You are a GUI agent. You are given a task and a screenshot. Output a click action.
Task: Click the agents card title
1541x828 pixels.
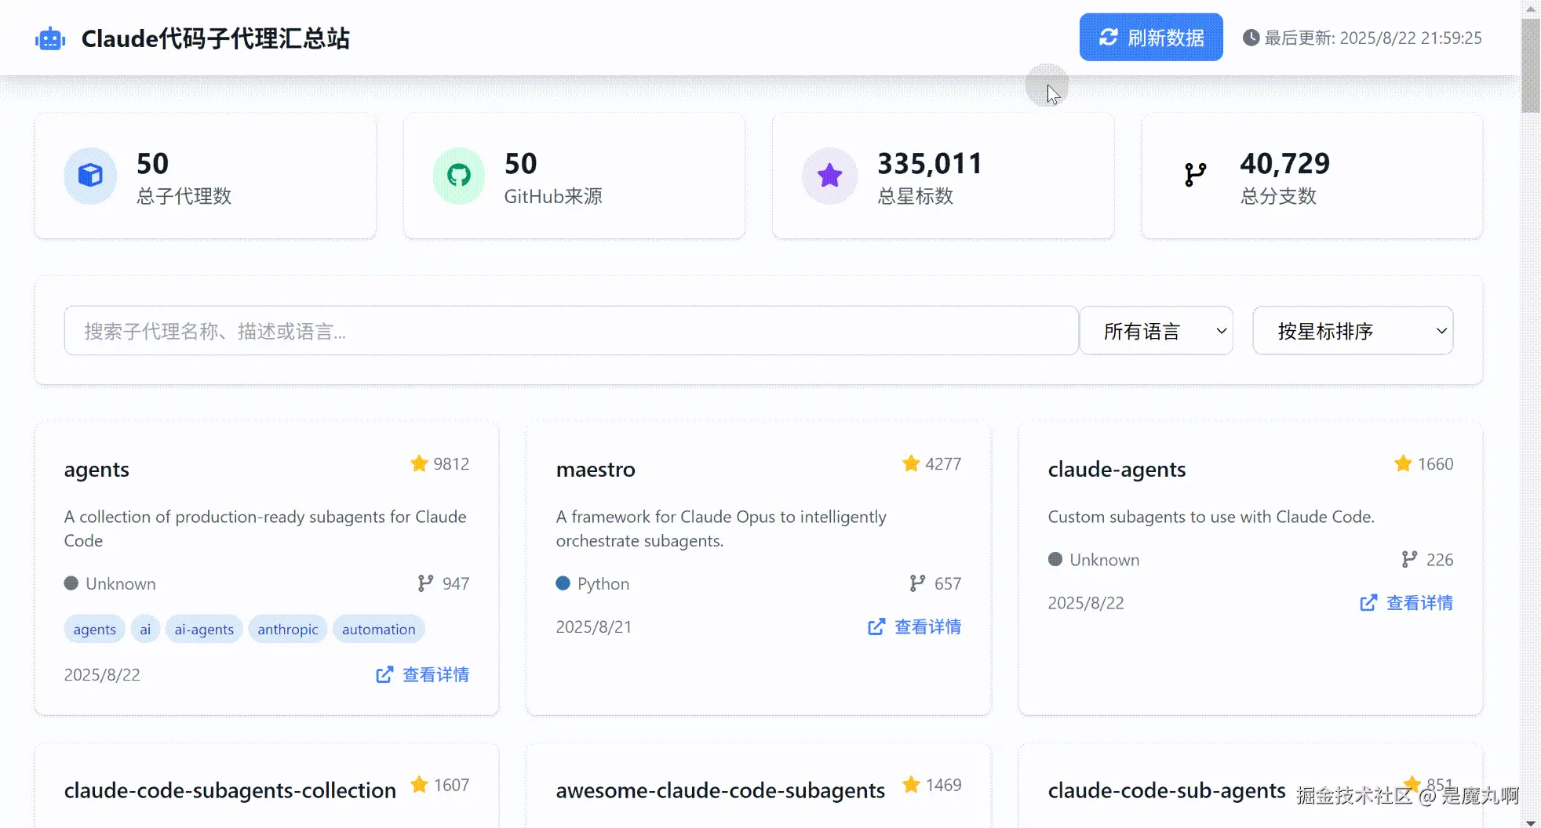[x=97, y=469]
